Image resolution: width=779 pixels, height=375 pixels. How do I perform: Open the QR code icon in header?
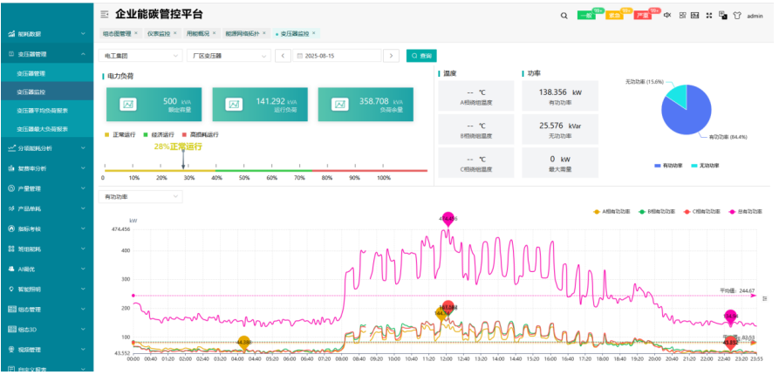(681, 15)
